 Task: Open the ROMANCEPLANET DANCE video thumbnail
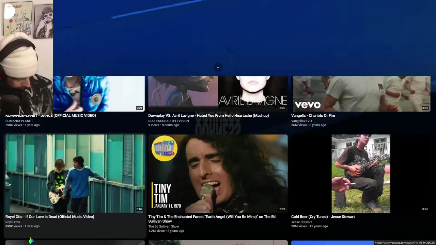(99, 94)
